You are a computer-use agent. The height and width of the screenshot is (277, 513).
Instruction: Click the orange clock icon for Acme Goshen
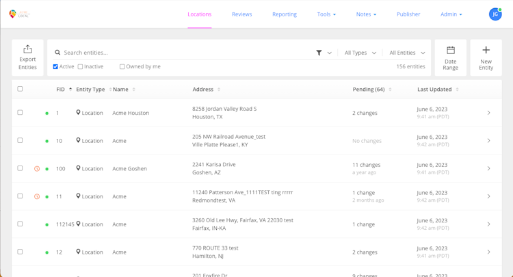coord(37,169)
